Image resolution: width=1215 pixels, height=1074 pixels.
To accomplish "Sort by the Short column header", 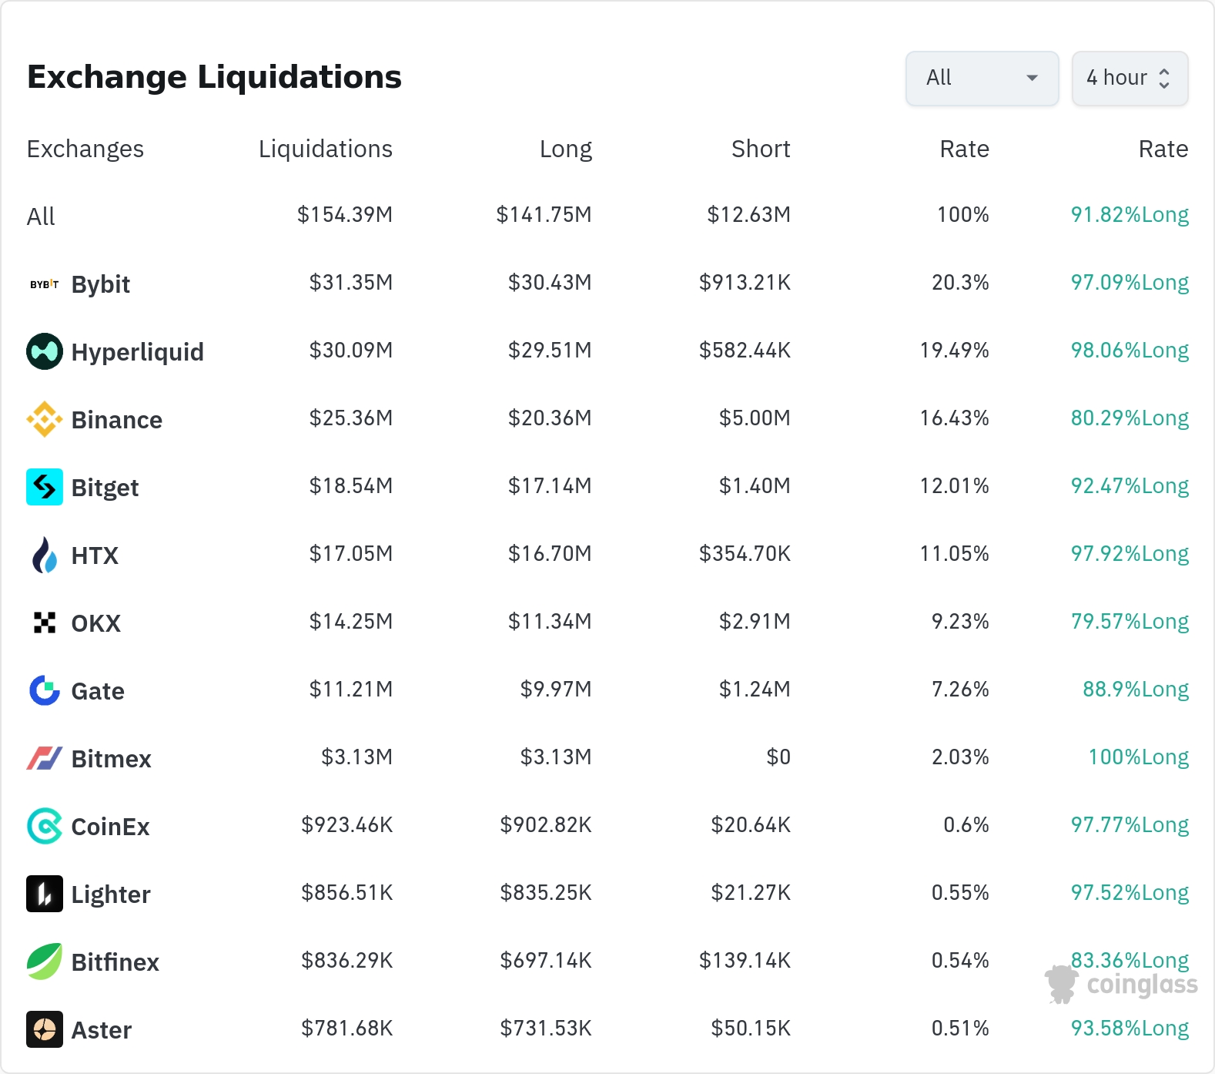I will point(760,149).
